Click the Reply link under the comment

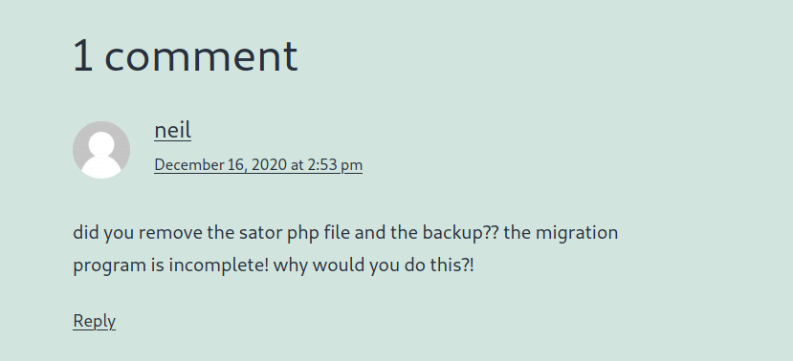point(94,321)
